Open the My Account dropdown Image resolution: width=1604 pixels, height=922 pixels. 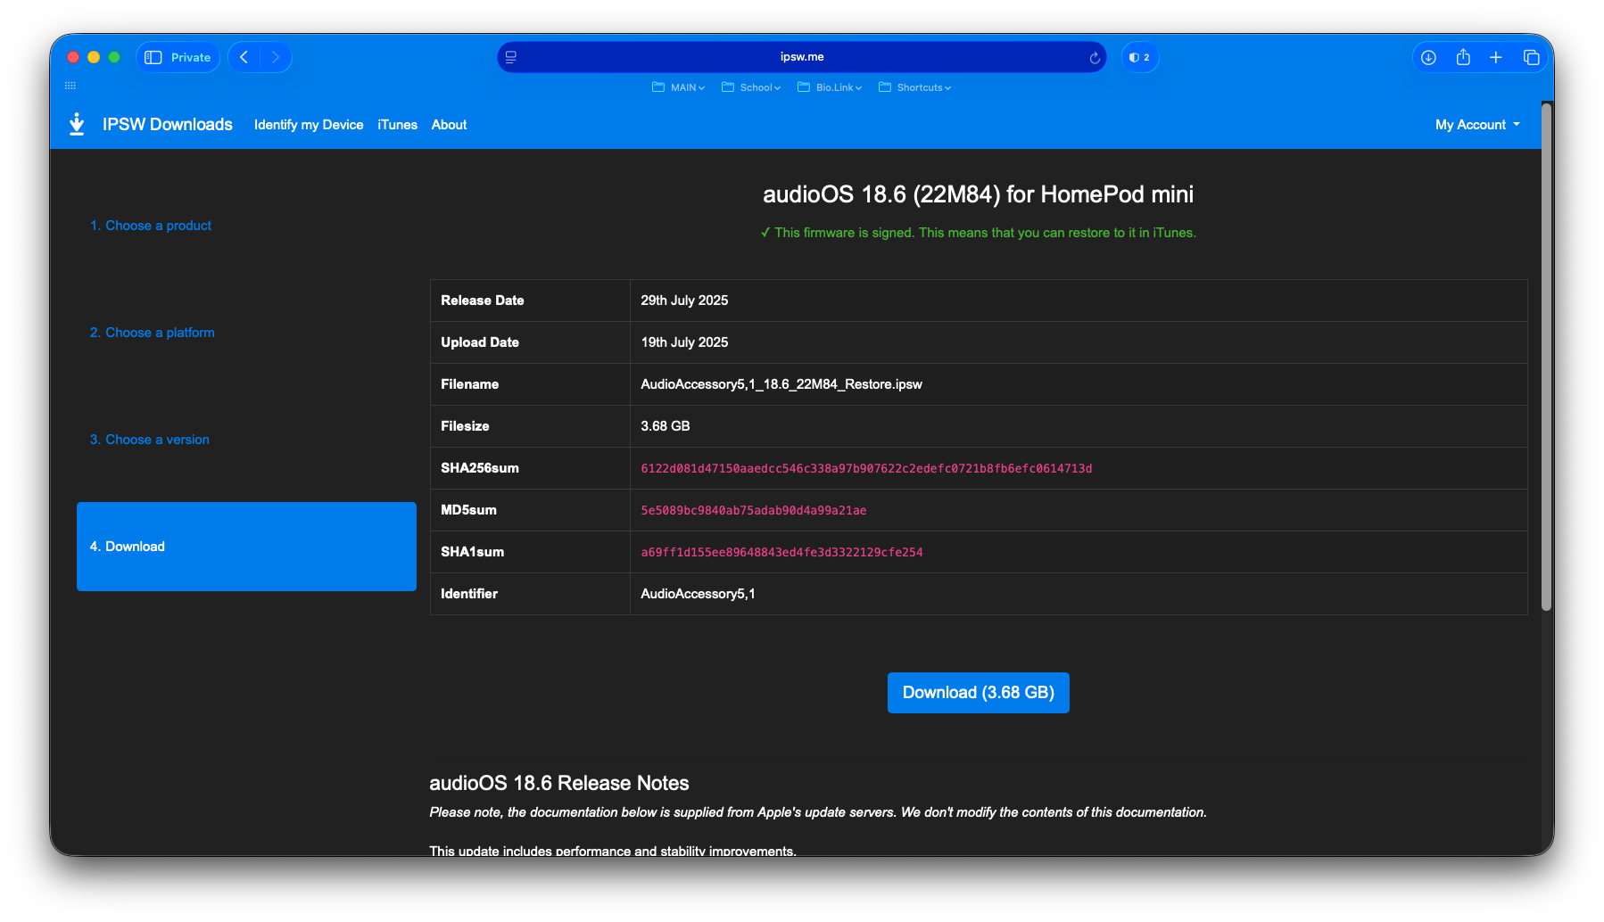[x=1477, y=125]
